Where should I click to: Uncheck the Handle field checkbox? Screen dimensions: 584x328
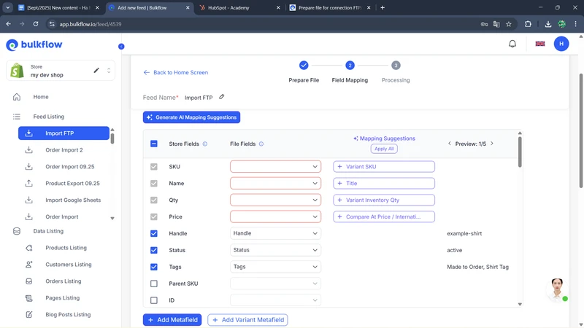coord(154,234)
